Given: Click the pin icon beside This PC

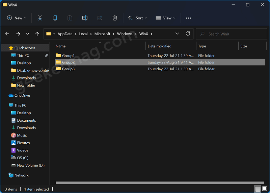Looking at the screenshot, I should pos(46,55).
